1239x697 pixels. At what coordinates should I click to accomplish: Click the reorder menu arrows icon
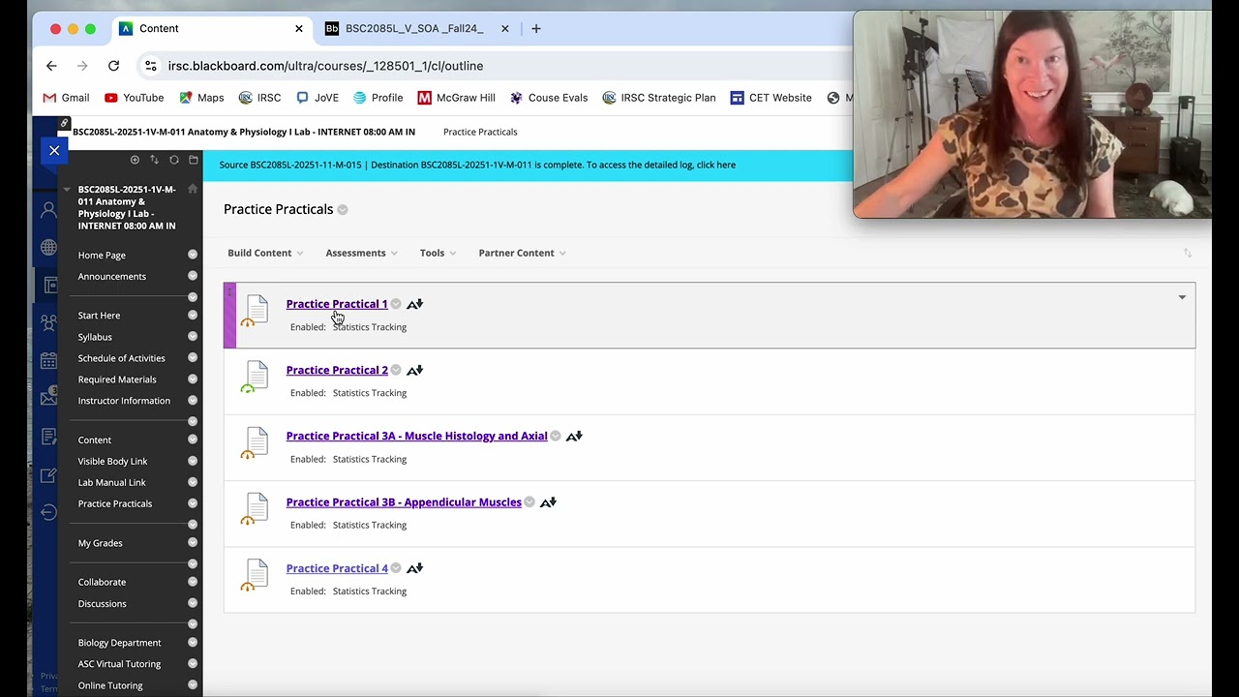[154, 160]
